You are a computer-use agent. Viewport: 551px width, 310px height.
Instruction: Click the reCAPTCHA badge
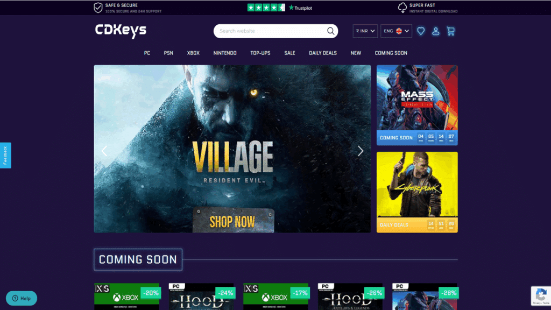pyautogui.click(x=541, y=296)
